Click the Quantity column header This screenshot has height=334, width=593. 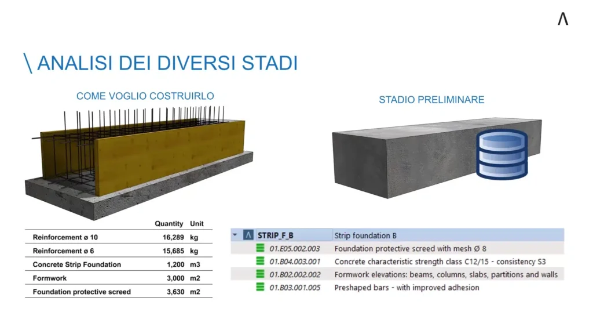169,223
